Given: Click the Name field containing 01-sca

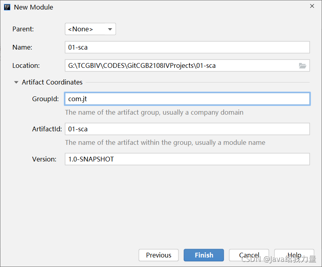Looking at the screenshot, I should click(187, 47).
